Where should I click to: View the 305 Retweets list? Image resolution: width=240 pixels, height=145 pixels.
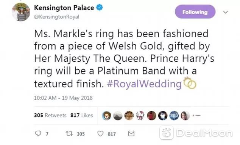point(50,115)
